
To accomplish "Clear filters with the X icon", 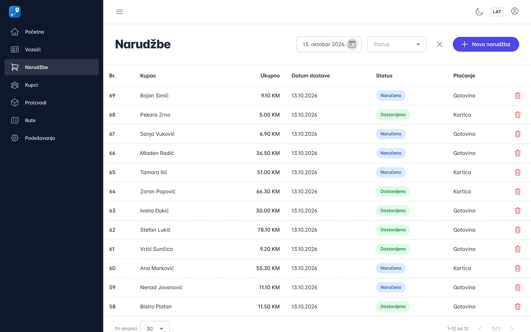I will pyautogui.click(x=439, y=44).
